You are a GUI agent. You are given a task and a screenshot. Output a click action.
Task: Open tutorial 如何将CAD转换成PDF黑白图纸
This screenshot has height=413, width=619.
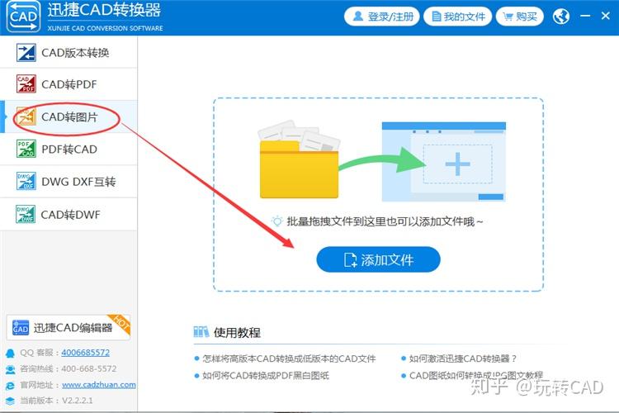tap(265, 376)
